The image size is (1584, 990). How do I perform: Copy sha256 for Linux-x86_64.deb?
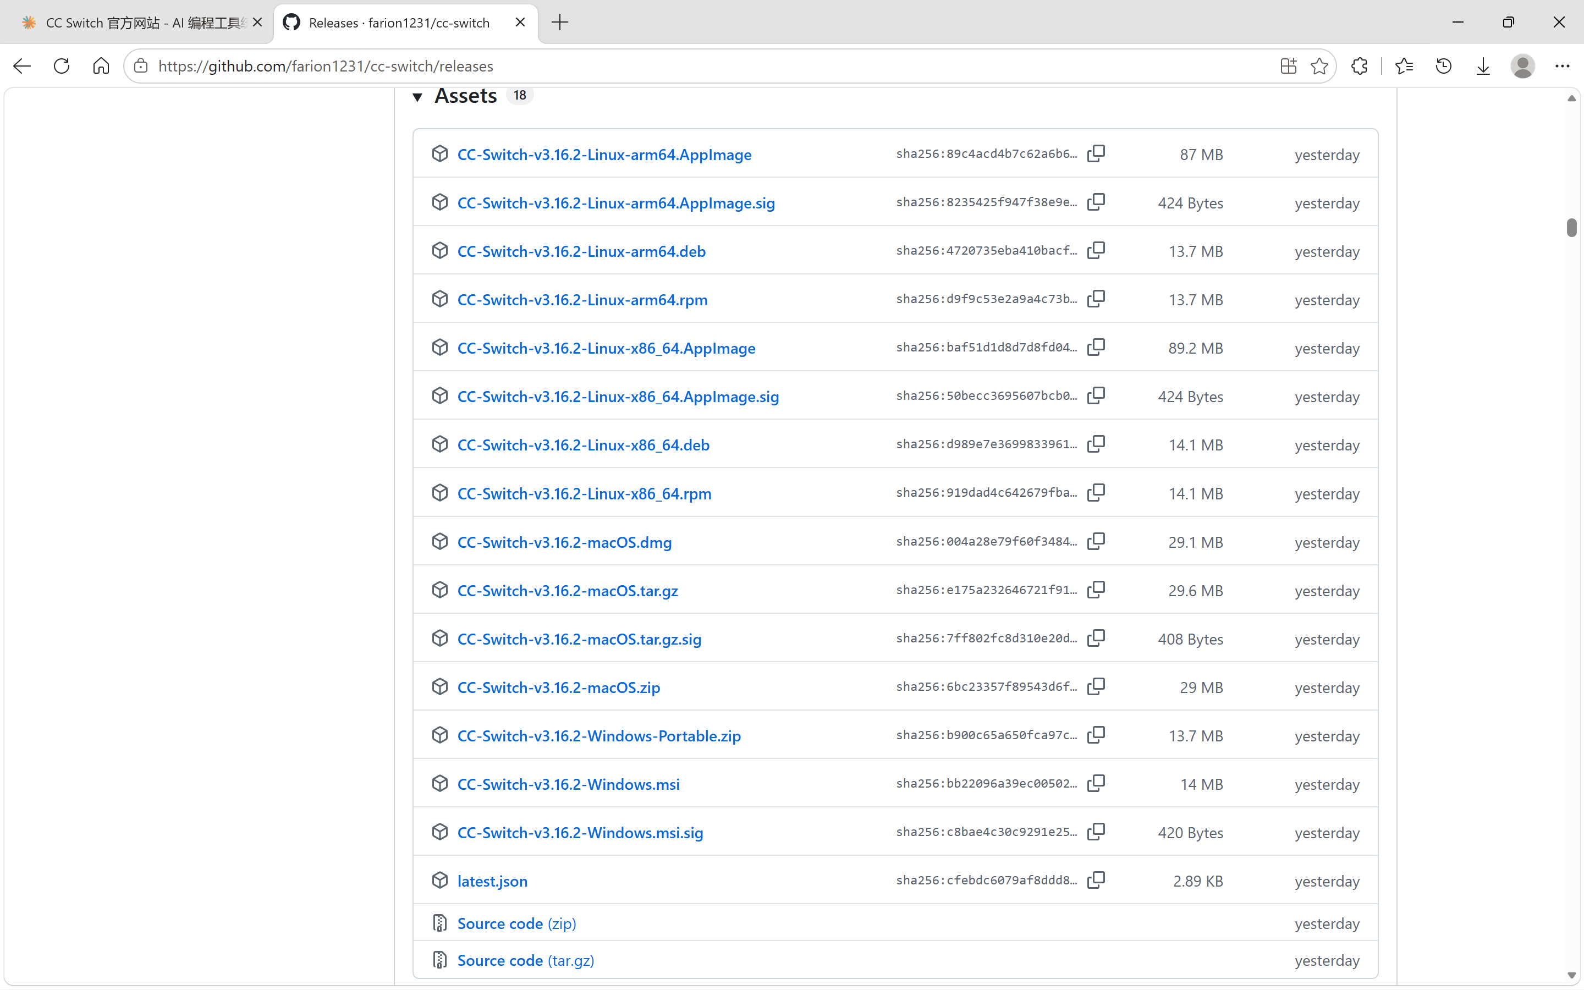[1096, 444]
